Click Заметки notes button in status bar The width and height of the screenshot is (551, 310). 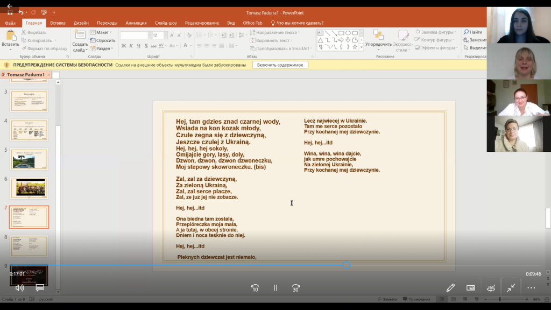(x=387, y=299)
